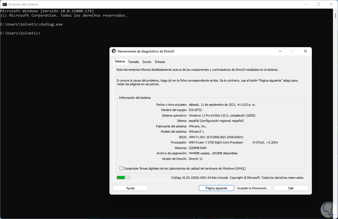Click 'Microsoft Windows [Versión 10.0.22000.176]' line
Viewport: 338px width, 219px height.
point(47,11)
